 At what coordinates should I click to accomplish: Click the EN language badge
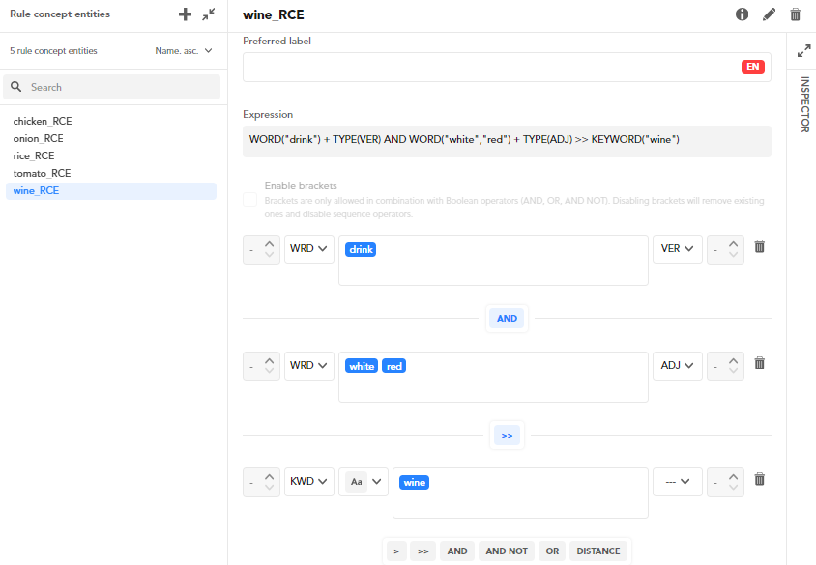click(x=753, y=67)
